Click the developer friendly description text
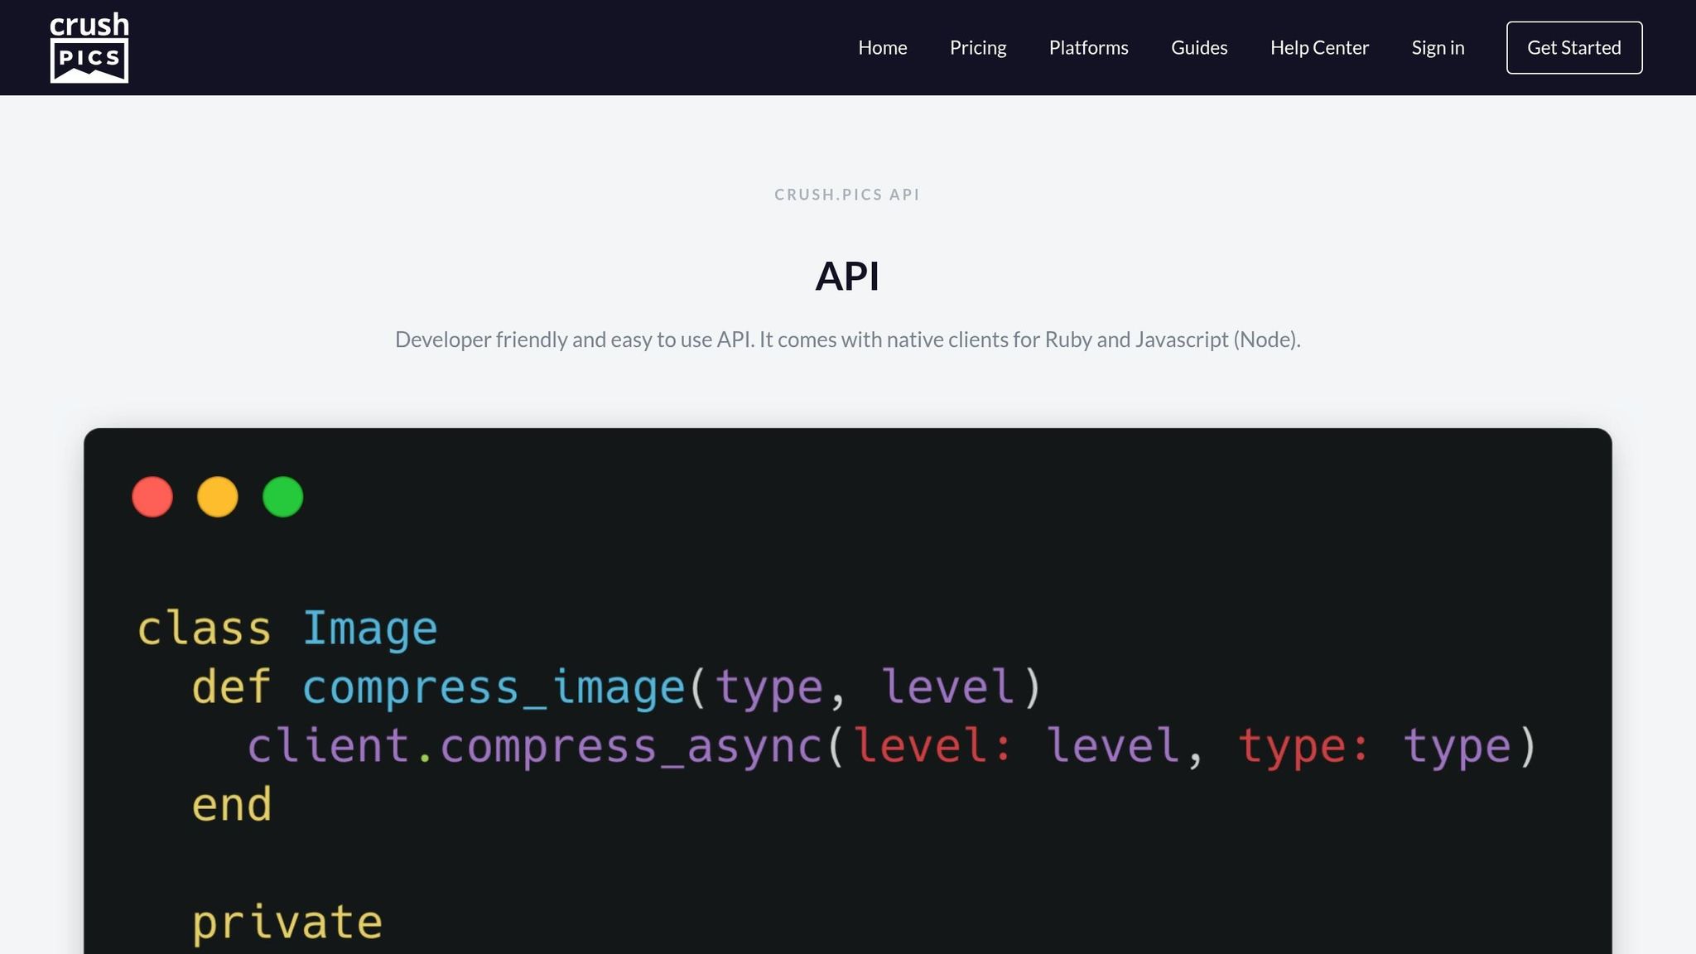The image size is (1696, 954). (x=847, y=340)
